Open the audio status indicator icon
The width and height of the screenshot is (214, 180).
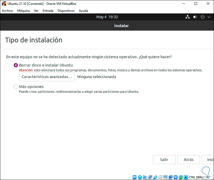145,177
